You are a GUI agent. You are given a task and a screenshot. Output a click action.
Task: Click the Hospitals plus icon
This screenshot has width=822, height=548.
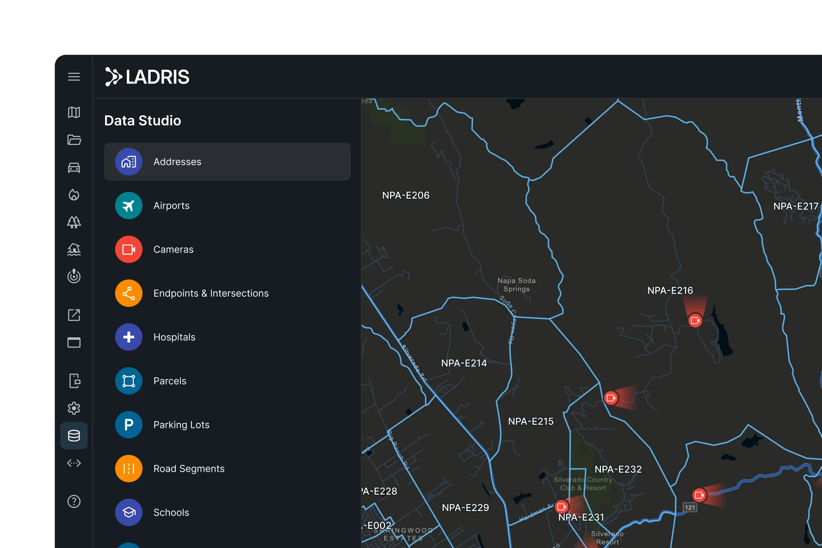(129, 337)
